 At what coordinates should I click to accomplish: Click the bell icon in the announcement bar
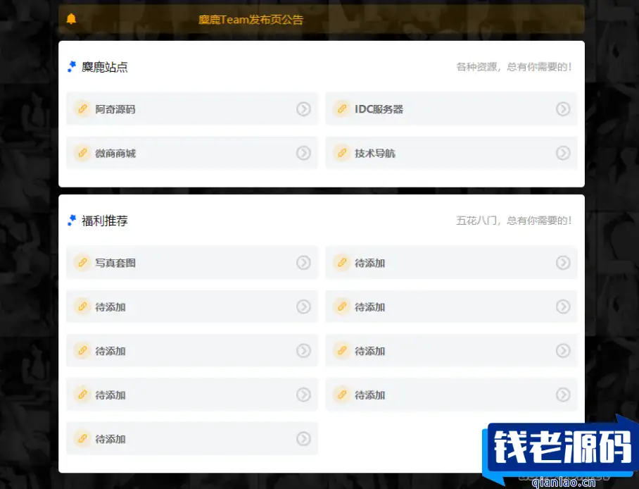click(71, 19)
